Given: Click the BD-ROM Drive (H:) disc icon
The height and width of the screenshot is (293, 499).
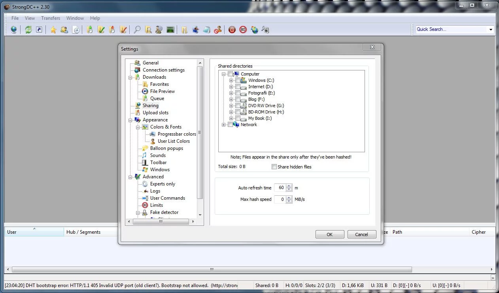Looking at the screenshot, I should [244, 112].
